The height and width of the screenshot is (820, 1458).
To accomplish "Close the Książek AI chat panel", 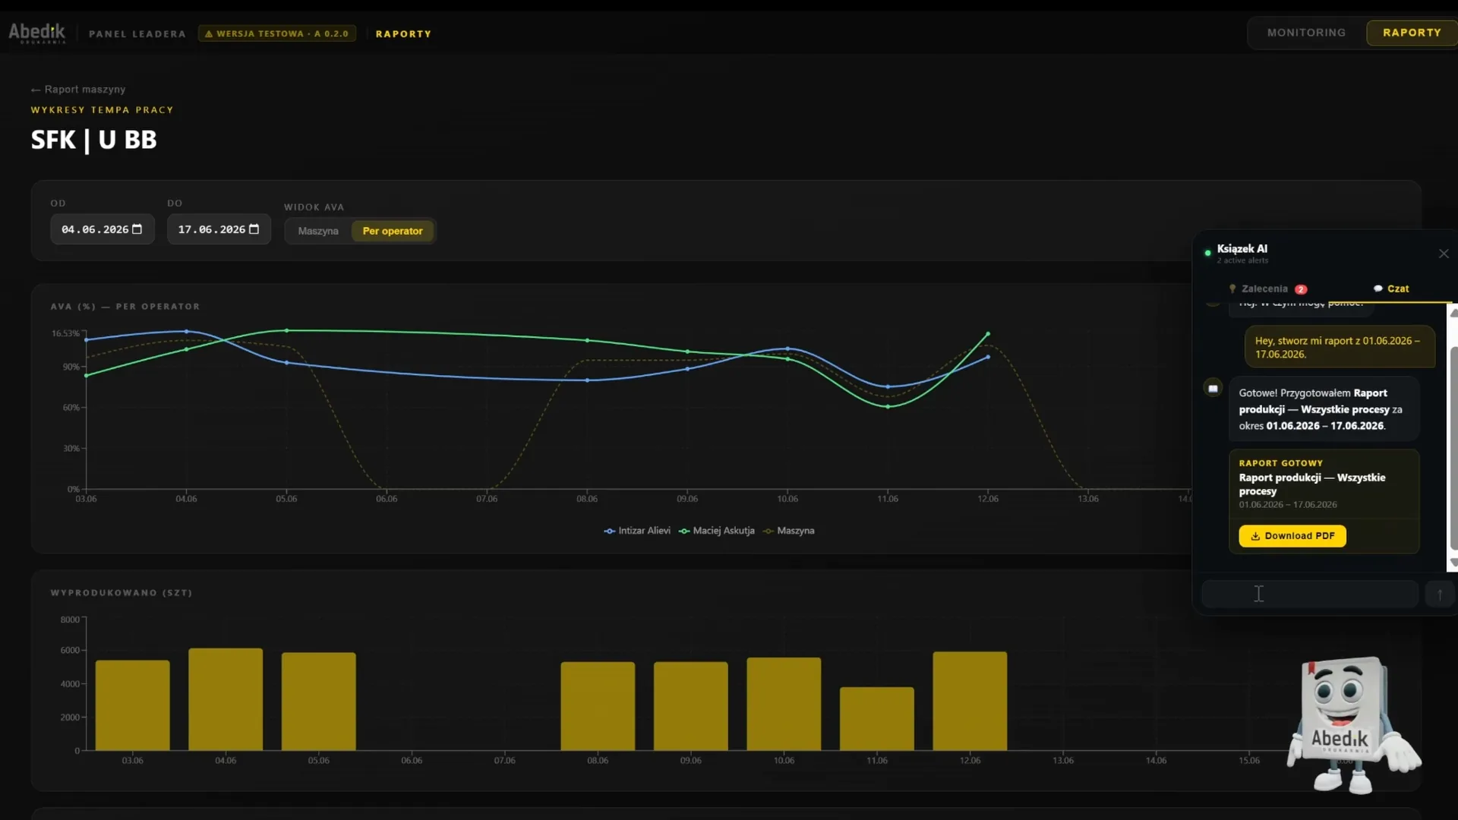I will click(x=1444, y=254).
